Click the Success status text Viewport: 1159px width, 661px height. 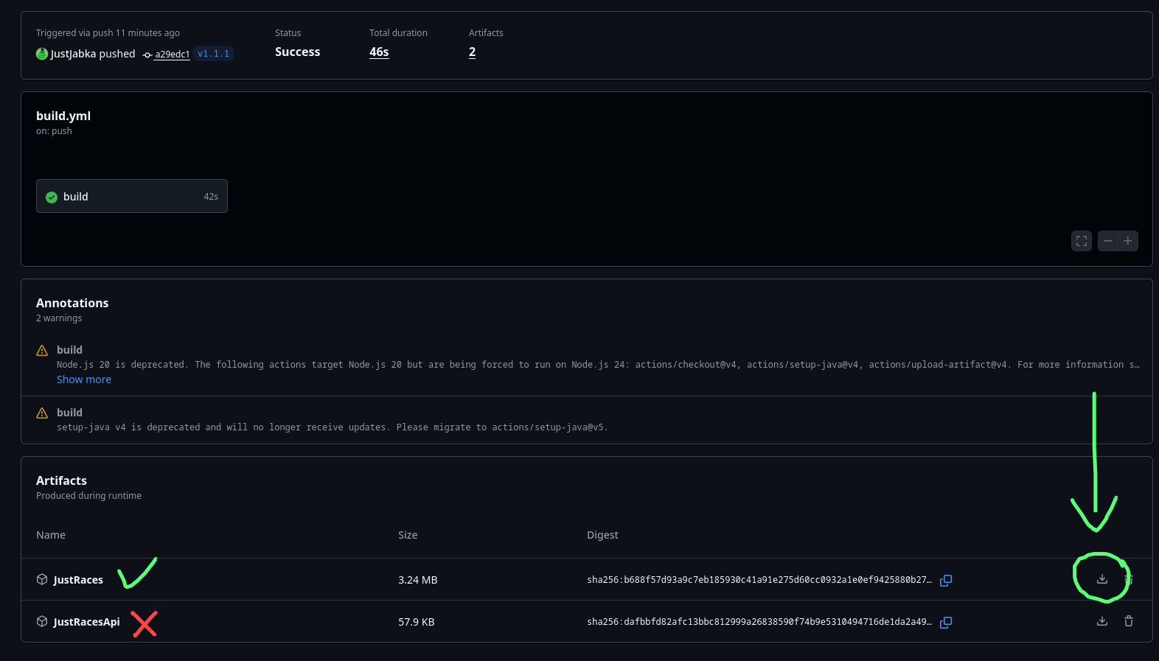click(x=297, y=52)
